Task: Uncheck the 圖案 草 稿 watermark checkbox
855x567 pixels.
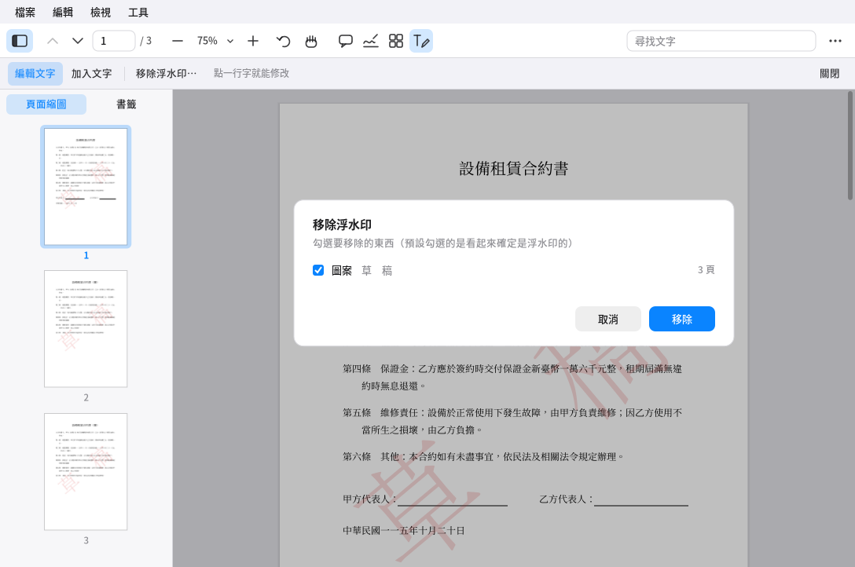Action: point(318,270)
